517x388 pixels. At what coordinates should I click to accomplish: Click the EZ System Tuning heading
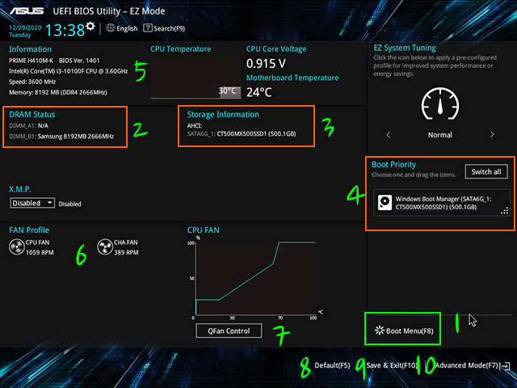point(405,48)
